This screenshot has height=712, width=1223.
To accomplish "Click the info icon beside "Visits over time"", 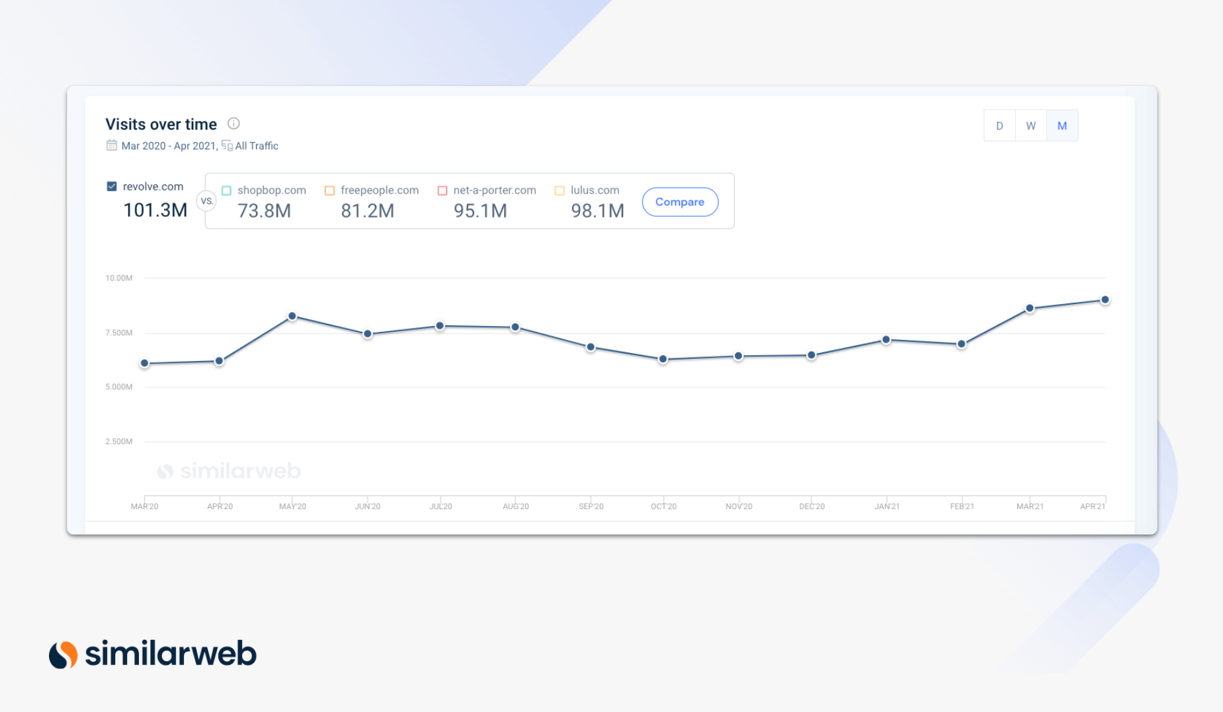I will 235,124.
